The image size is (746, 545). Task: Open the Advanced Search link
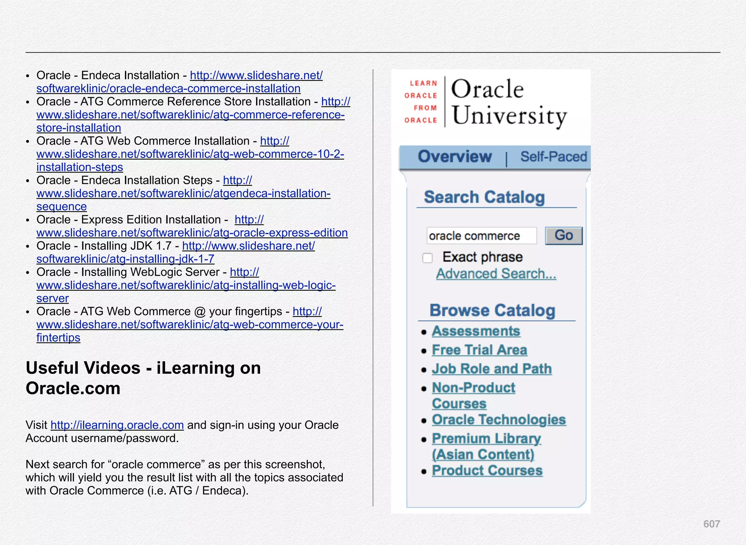tap(496, 274)
